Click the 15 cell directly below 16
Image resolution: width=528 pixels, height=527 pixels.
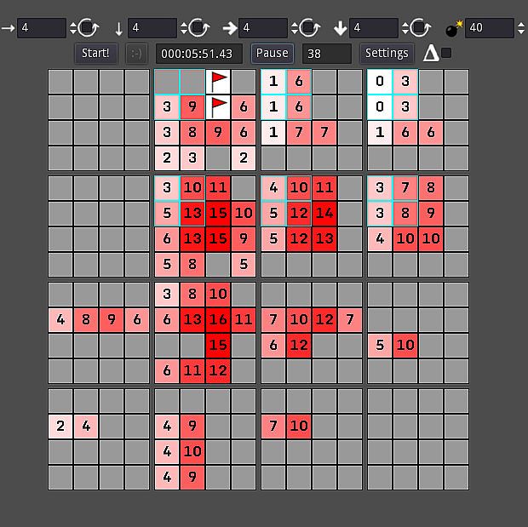coord(218,346)
